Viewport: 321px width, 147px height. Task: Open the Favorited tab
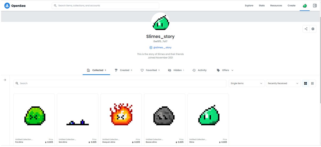point(150,70)
